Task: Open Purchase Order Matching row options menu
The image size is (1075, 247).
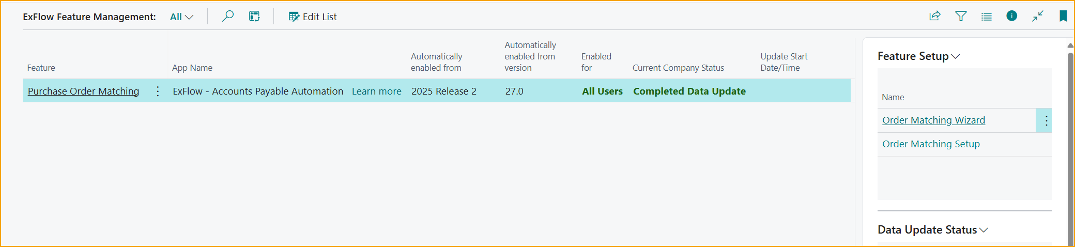Action: [x=158, y=91]
